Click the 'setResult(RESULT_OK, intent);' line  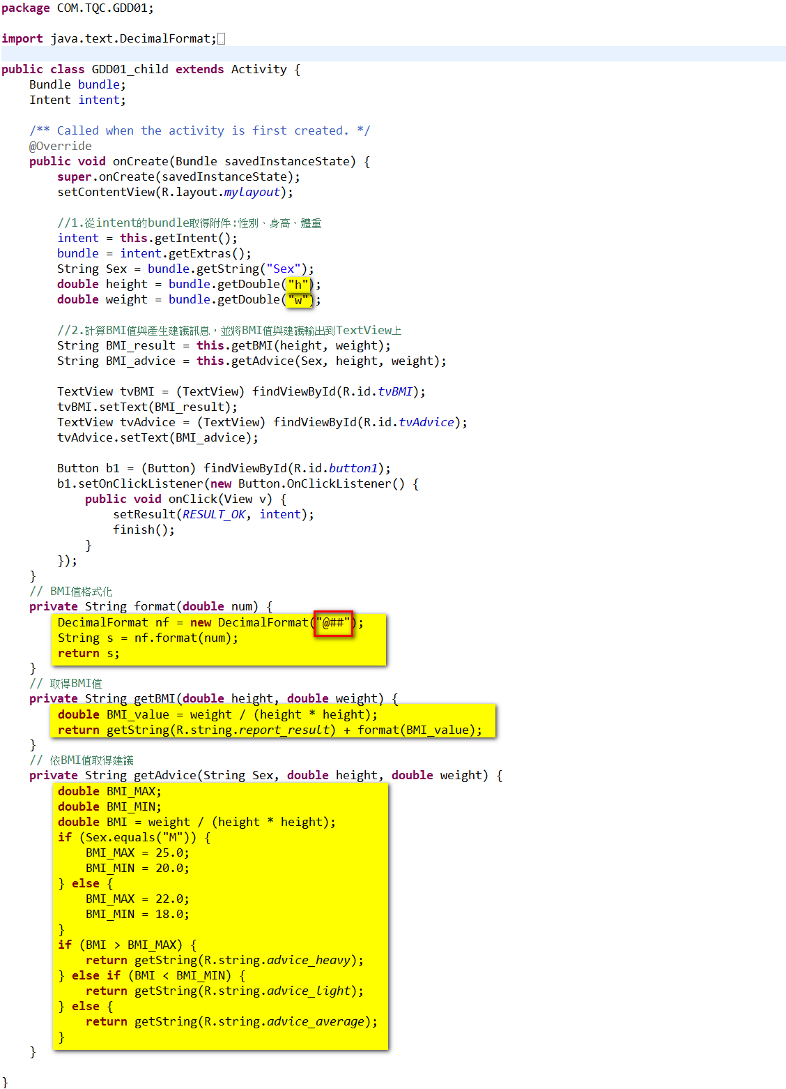click(214, 515)
